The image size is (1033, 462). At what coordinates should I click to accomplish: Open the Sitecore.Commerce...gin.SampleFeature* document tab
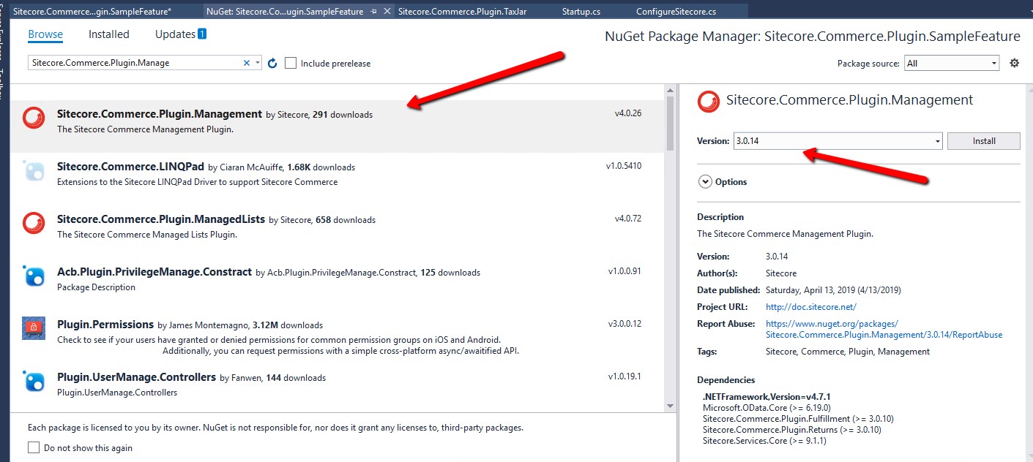pyautogui.click(x=92, y=12)
